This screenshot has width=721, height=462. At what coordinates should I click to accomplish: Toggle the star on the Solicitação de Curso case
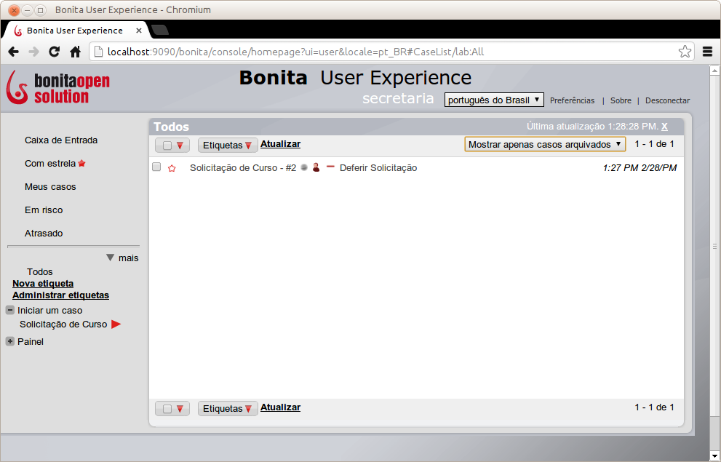pos(172,167)
